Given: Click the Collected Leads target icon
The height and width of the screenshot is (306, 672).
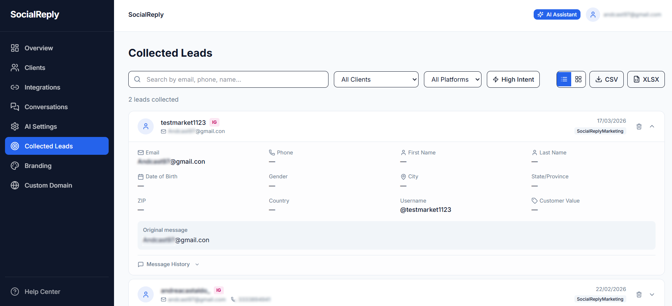Looking at the screenshot, I should click(15, 146).
